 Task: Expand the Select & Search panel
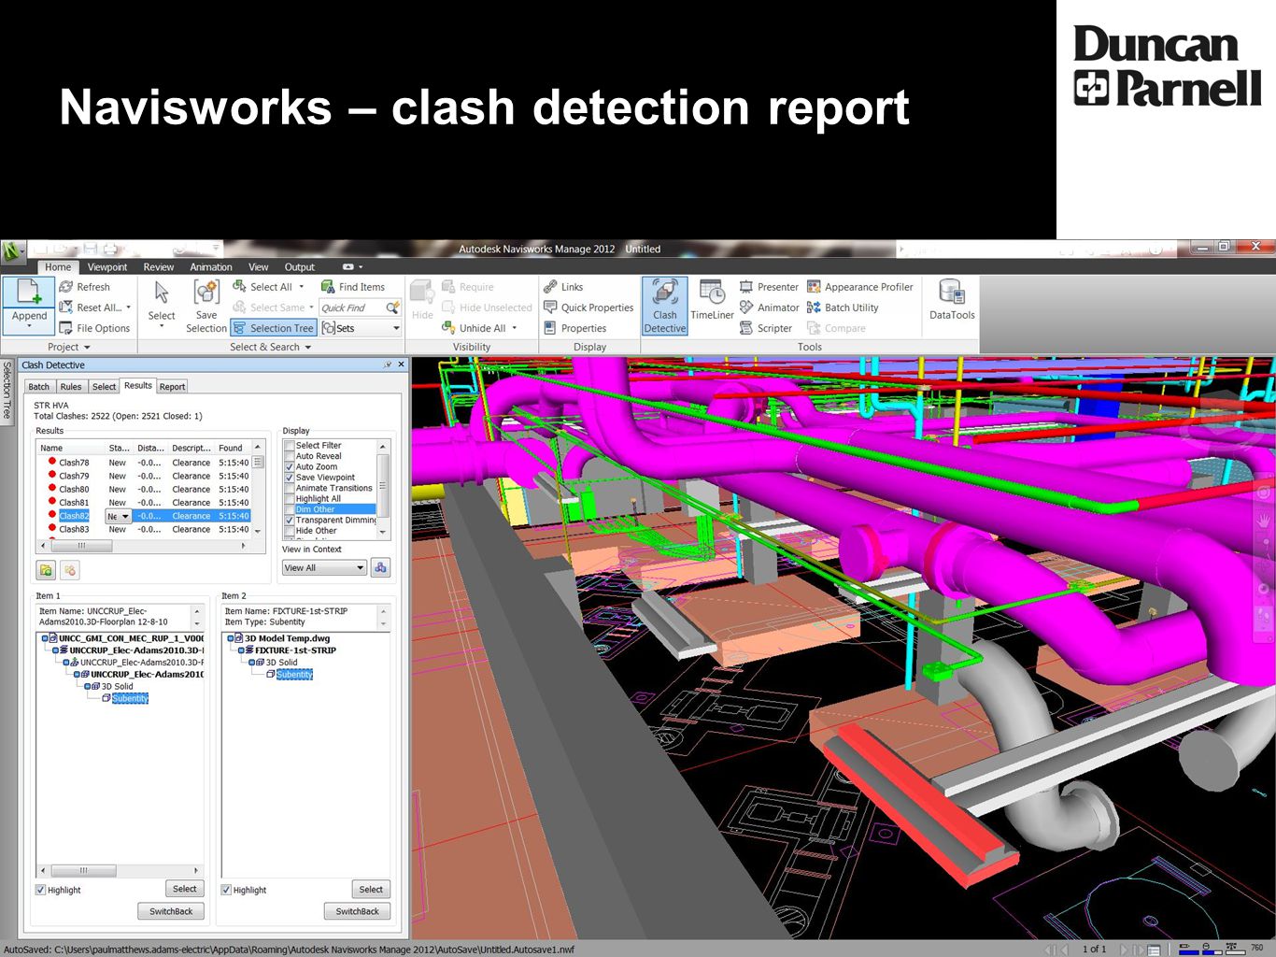[x=271, y=347]
